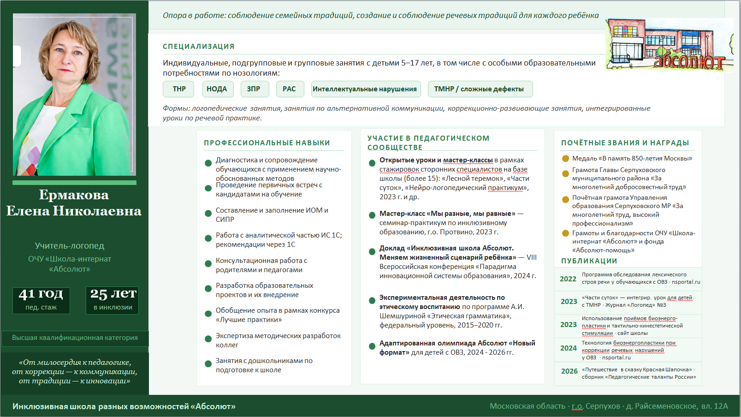Click the green bullet next to Диагностика и сопровождение

[208, 163]
